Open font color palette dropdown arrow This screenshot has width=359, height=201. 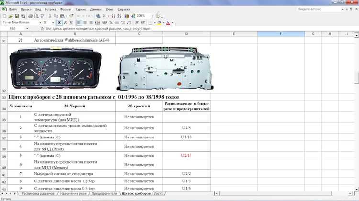click(x=172, y=23)
